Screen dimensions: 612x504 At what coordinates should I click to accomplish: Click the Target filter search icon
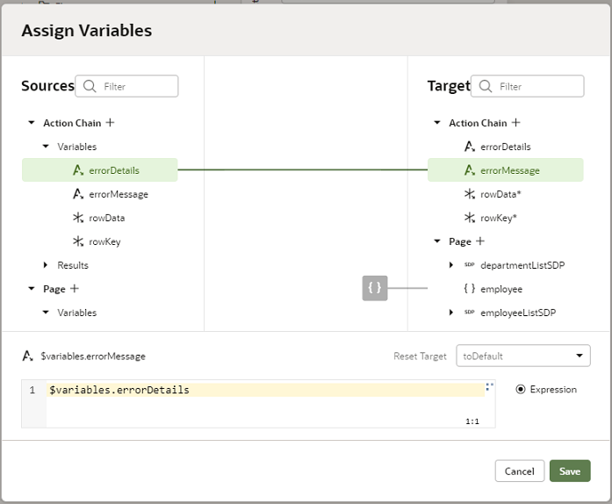point(486,86)
